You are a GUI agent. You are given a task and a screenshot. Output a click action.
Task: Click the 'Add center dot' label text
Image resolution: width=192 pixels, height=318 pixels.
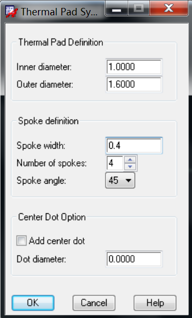pos(57,241)
